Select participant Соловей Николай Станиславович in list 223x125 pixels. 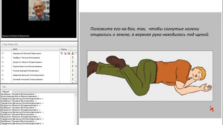[28, 80]
